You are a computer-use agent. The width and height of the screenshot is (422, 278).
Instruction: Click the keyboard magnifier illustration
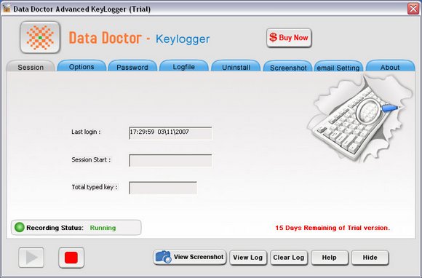(359, 119)
